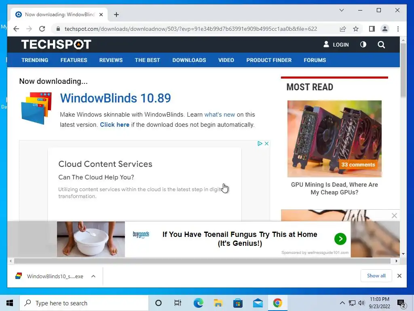Follow the what's new link

(x=220, y=115)
